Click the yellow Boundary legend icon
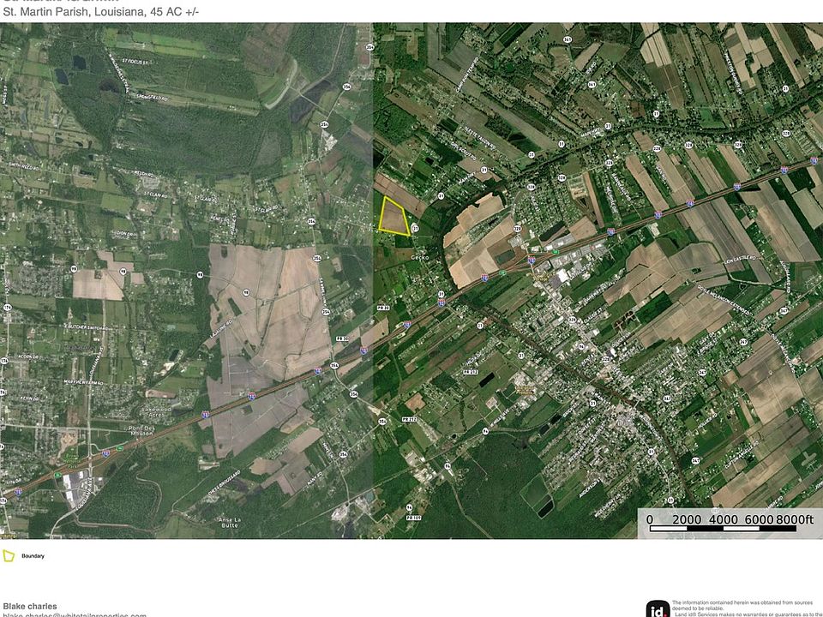 click(x=9, y=555)
